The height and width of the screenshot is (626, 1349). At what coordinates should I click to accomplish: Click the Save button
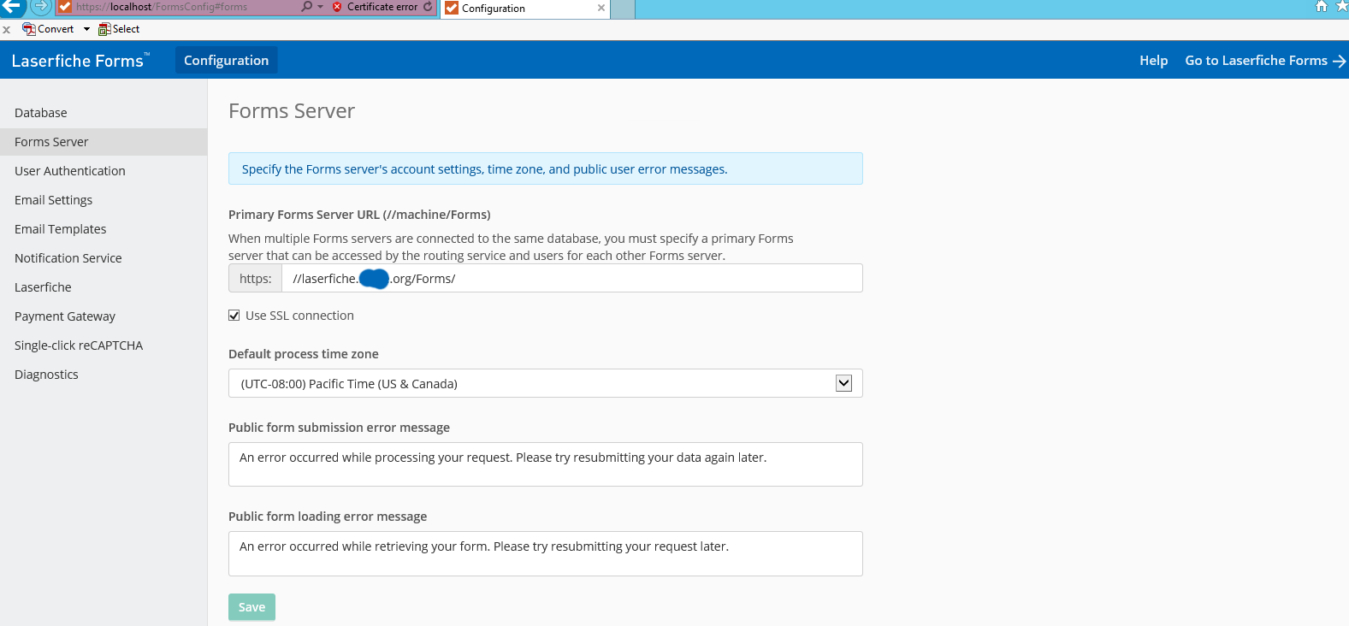coord(251,607)
